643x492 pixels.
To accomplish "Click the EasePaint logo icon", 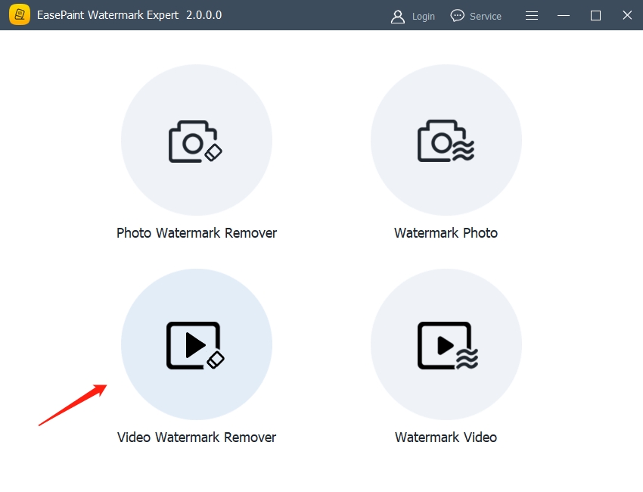I will [x=19, y=15].
